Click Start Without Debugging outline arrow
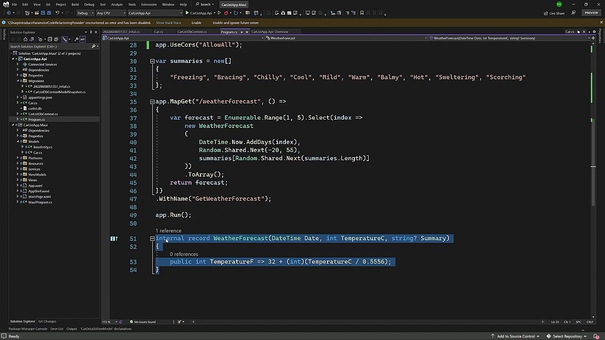Viewport: 605px width, 340px height. click(x=219, y=13)
